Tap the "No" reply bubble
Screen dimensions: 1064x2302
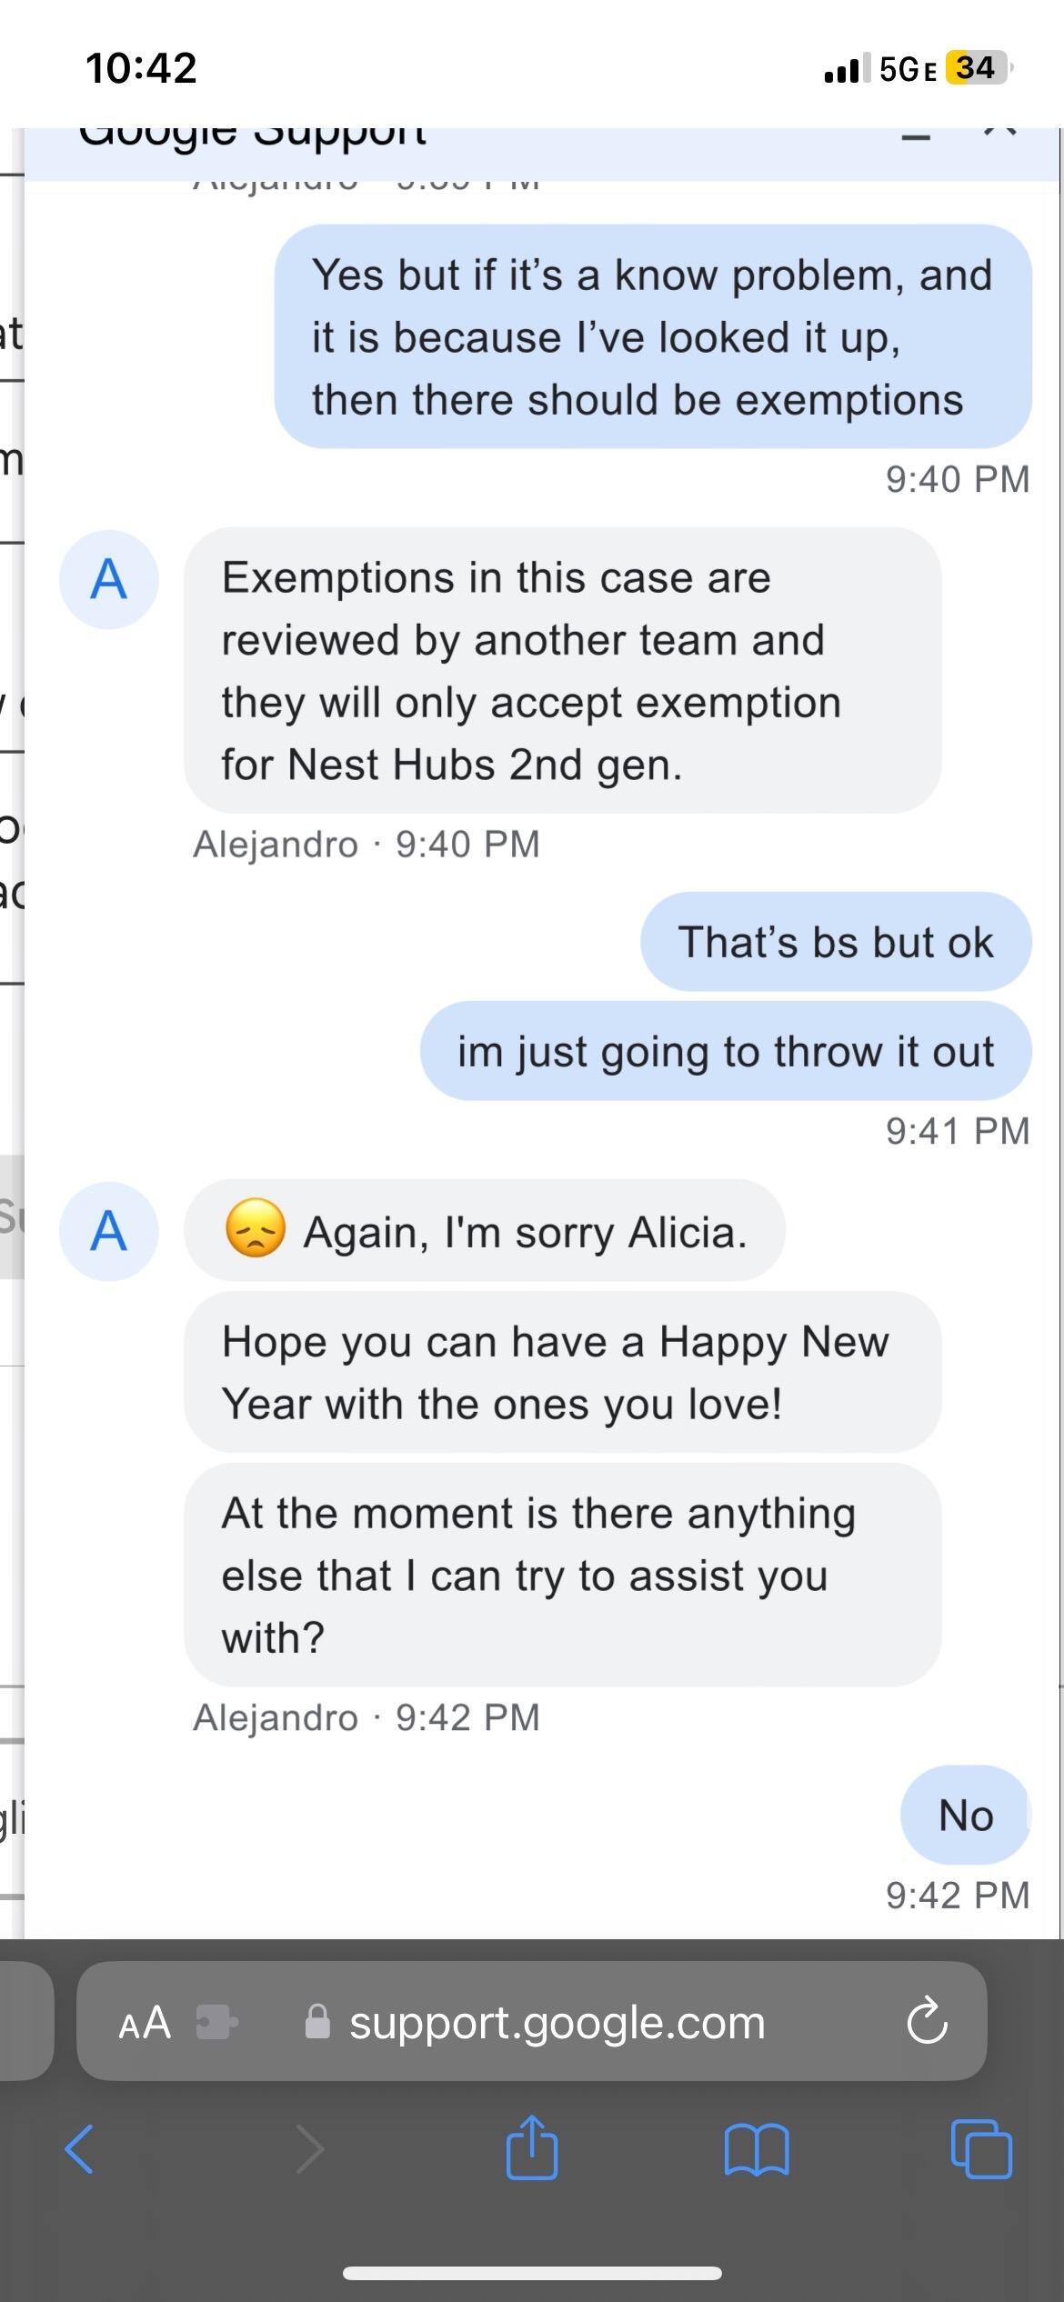965,1816
